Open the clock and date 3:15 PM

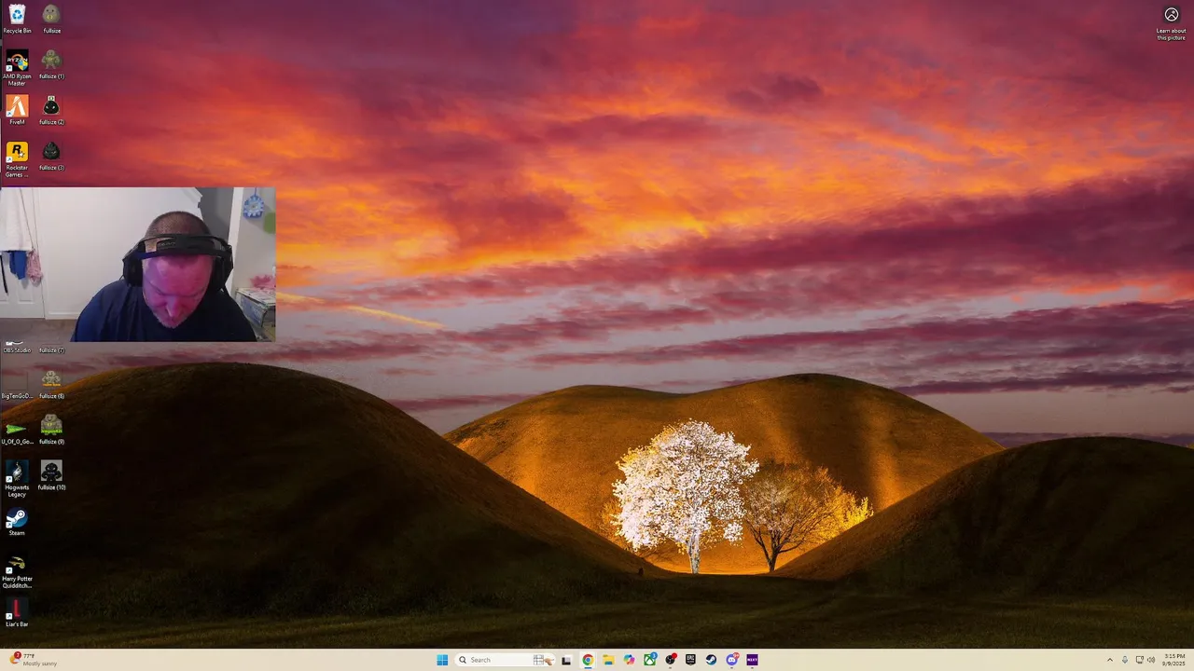[x=1173, y=660]
